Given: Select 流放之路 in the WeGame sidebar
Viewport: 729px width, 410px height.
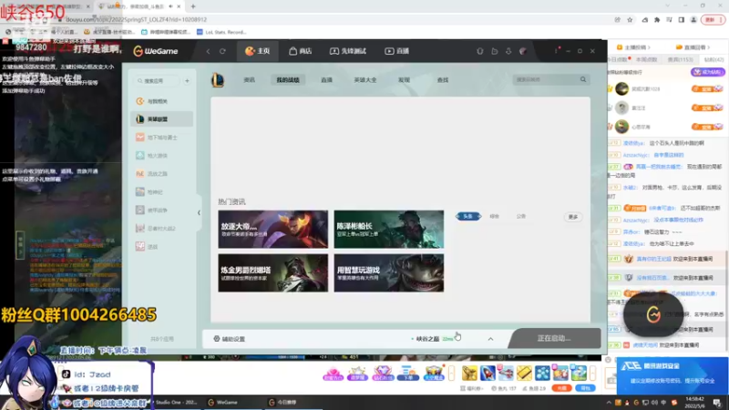Looking at the screenshot, I should [161, 174].
